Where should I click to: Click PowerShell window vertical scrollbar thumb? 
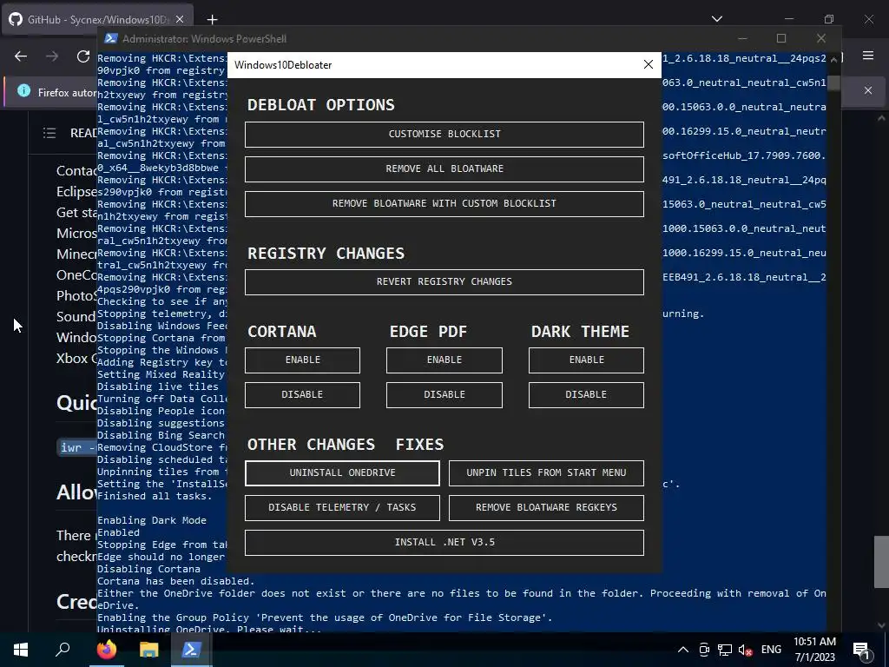[x=833, y=83]
